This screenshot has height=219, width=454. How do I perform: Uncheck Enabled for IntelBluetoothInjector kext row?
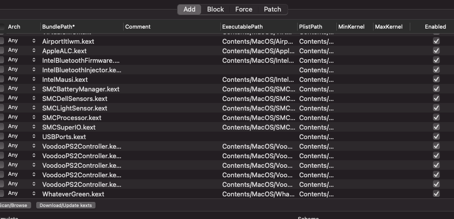tap(436, 70)
